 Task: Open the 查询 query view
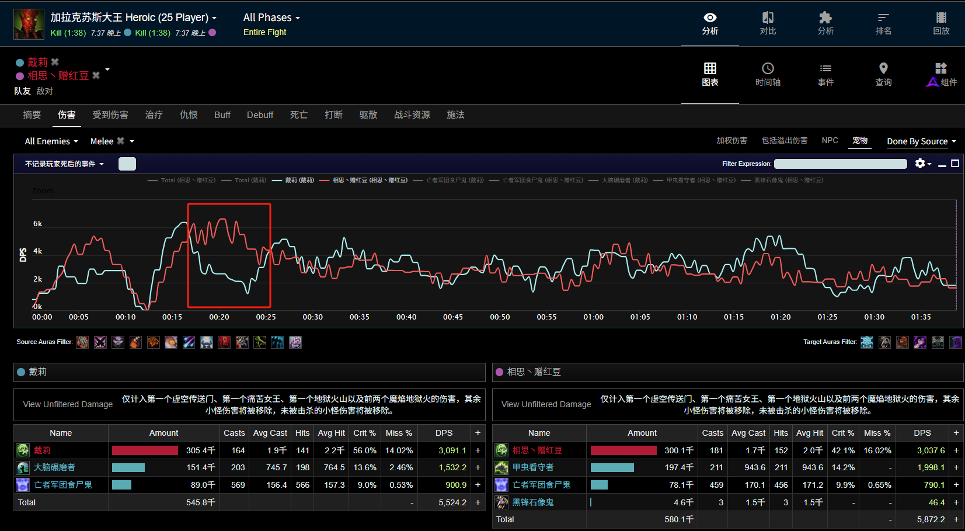pos(883,75)
